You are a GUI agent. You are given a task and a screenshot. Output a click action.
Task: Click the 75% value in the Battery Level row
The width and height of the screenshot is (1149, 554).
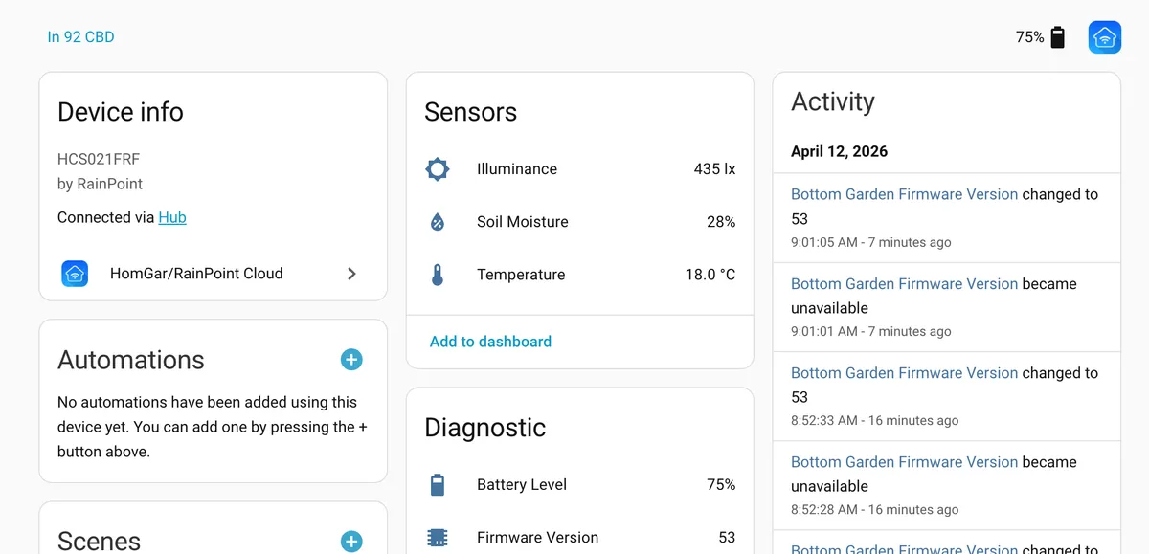tap(721, 485)
